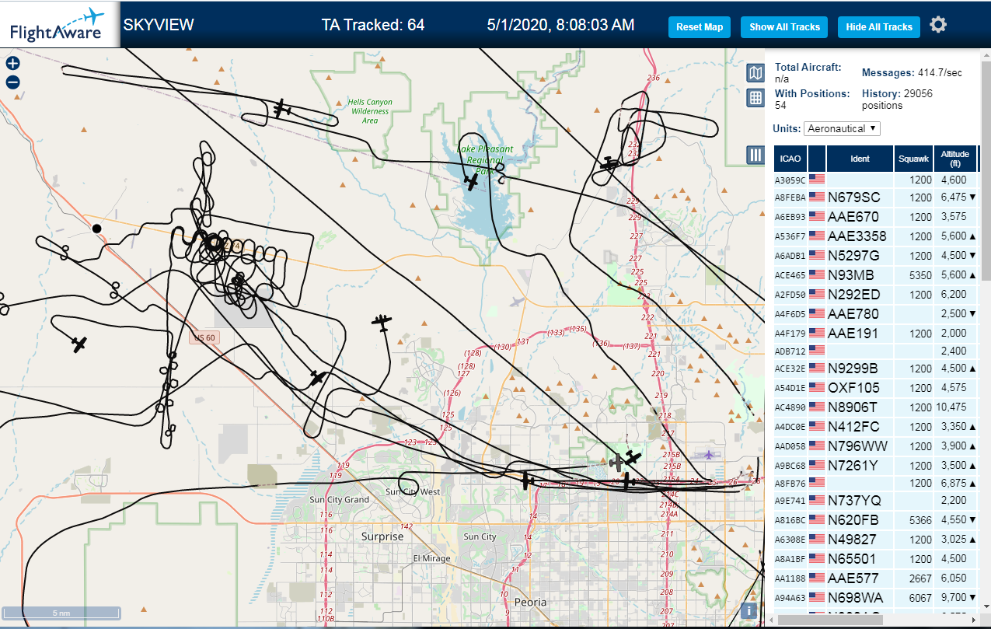
Task: Select aircraft N65501 in table
Action: point(875,558)
